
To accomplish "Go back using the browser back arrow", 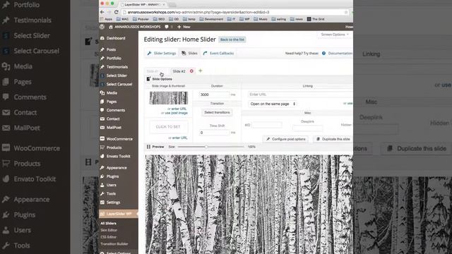I will (x=102, y=12).
